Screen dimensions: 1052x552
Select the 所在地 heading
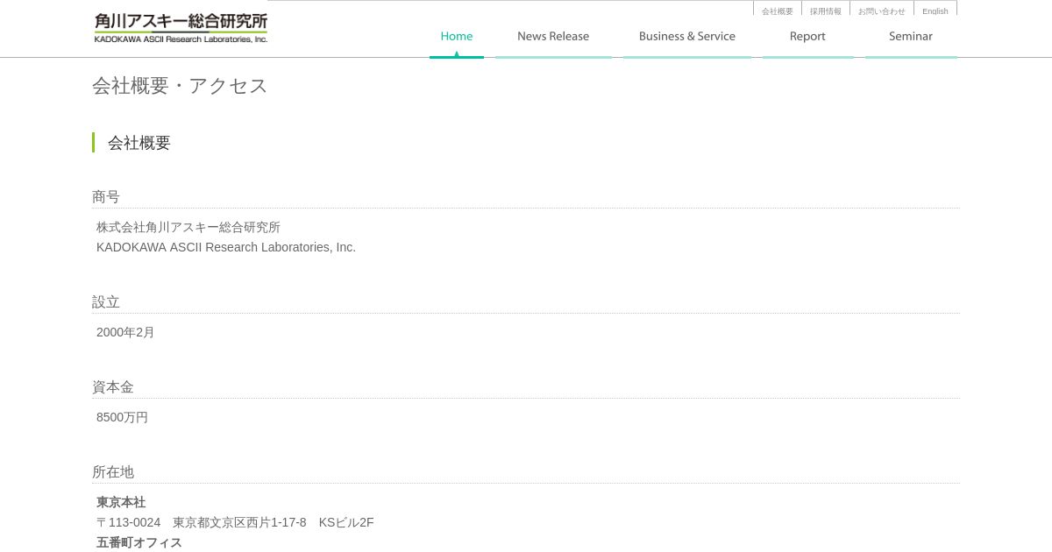coord(113,472)
